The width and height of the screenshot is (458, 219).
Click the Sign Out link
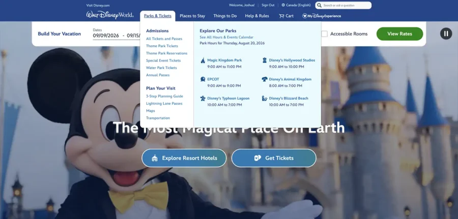268,5
